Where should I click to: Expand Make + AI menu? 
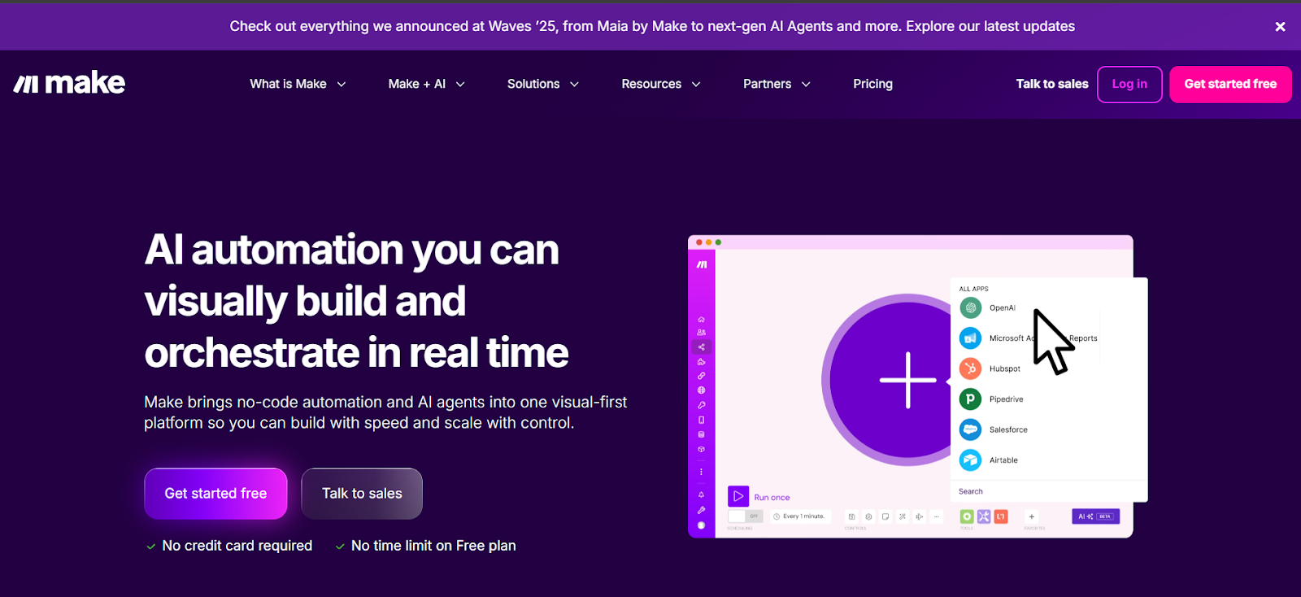[426, 84]
